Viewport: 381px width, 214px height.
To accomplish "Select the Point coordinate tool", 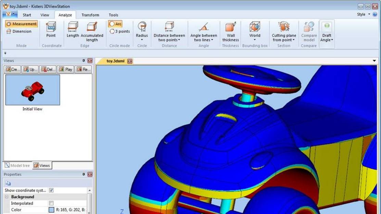I will tap(51, 30).
